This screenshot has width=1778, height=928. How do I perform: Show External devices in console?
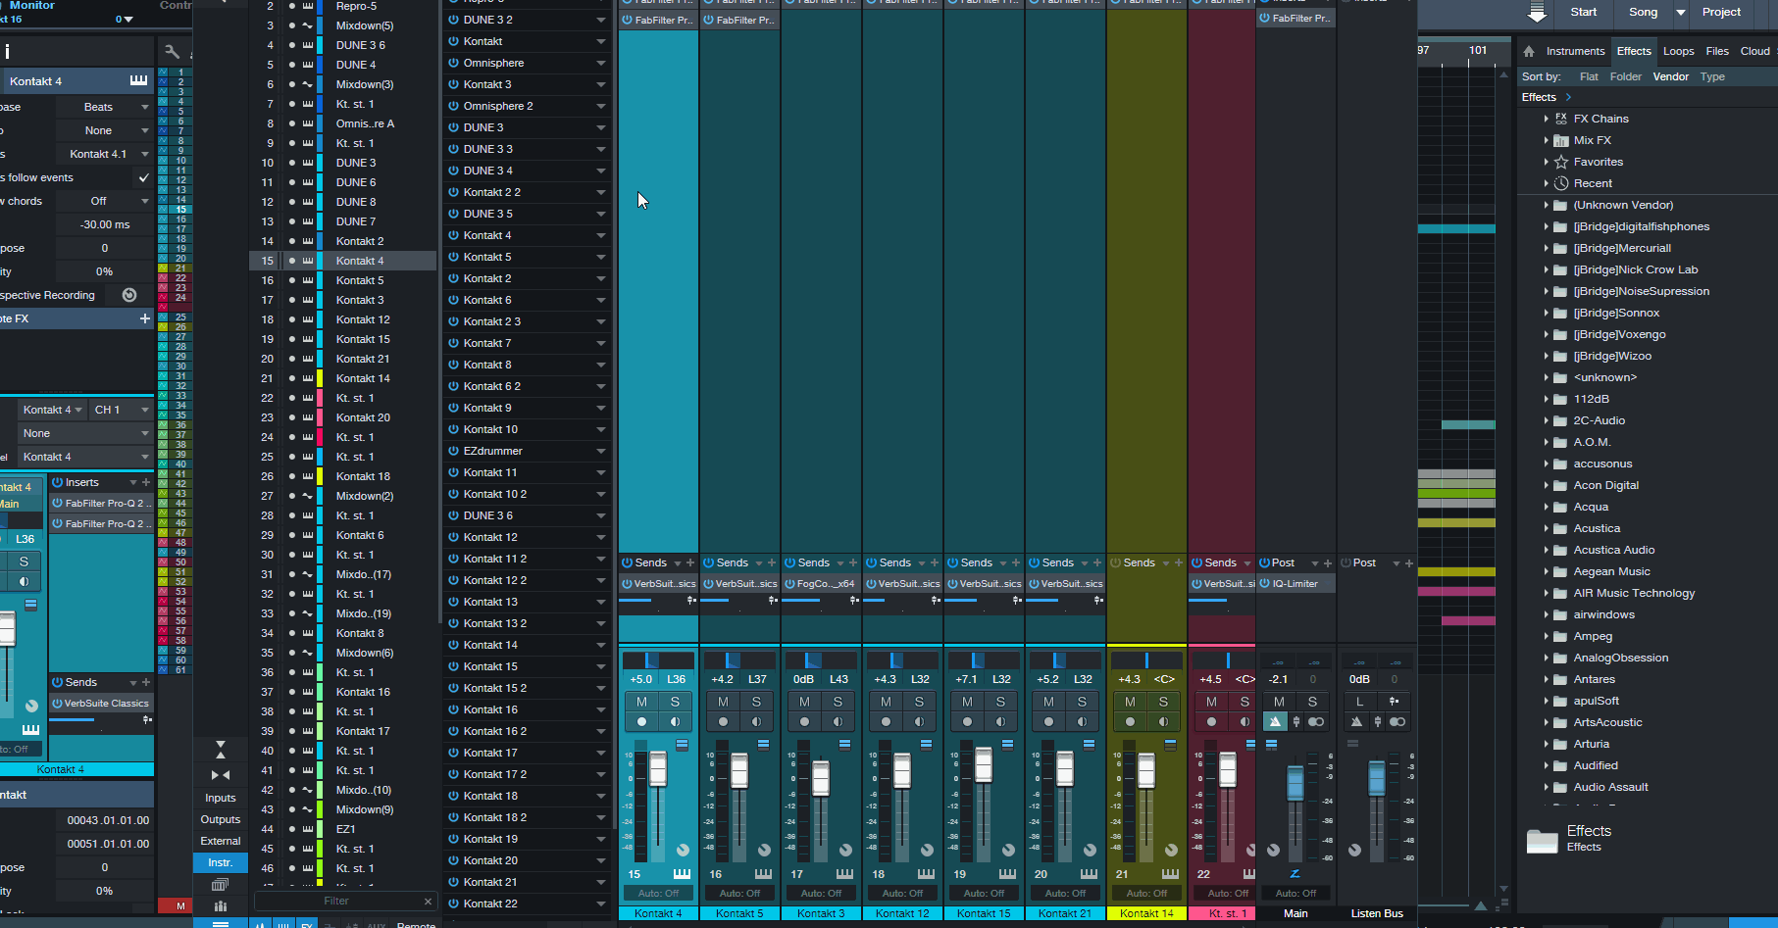coord(221,841)
